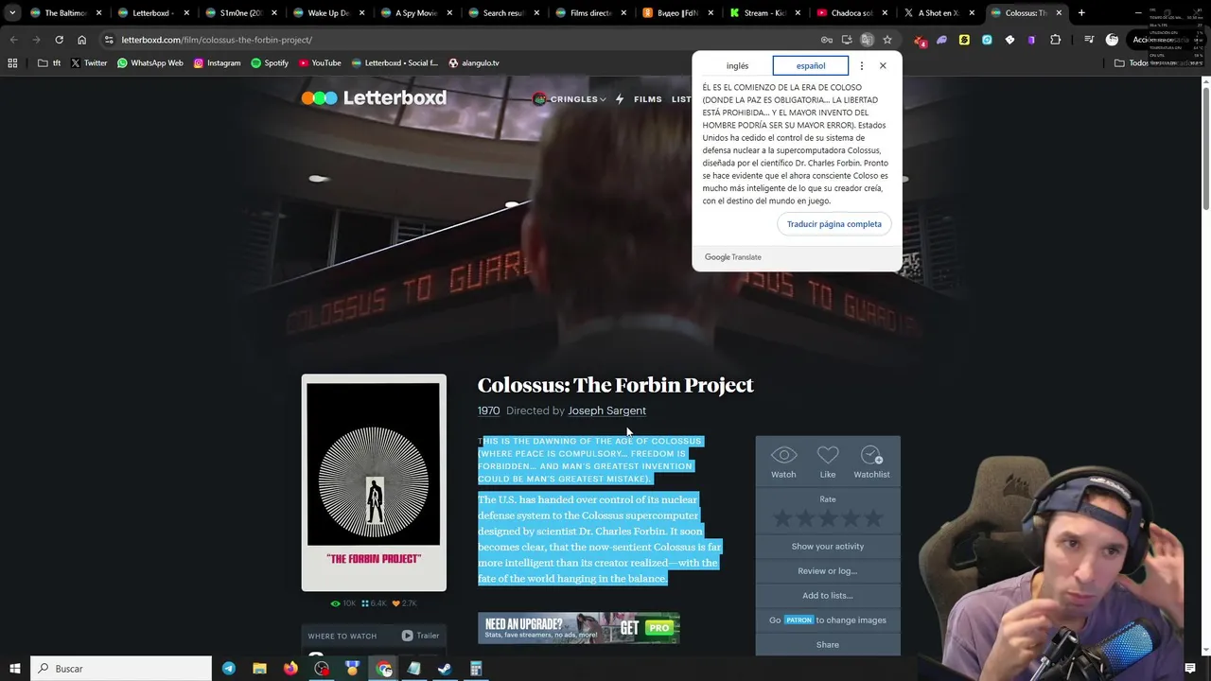This screenshot has height=681, width=1211.
Task: Click Show your activity
Action: click(x=828, y=546)
